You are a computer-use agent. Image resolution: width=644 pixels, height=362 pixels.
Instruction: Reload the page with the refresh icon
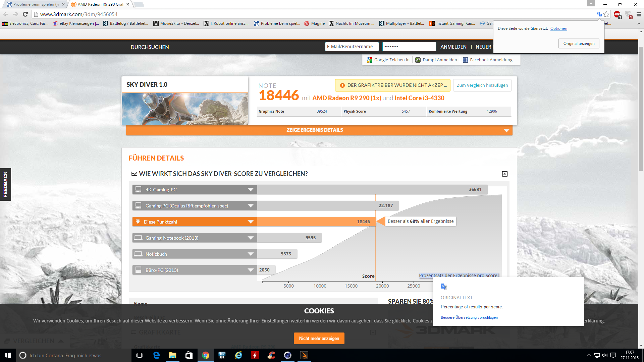25,14
